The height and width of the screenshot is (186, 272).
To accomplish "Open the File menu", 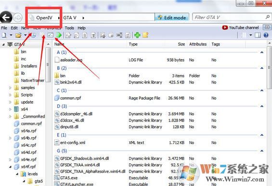I will click(x=4, y=28).
